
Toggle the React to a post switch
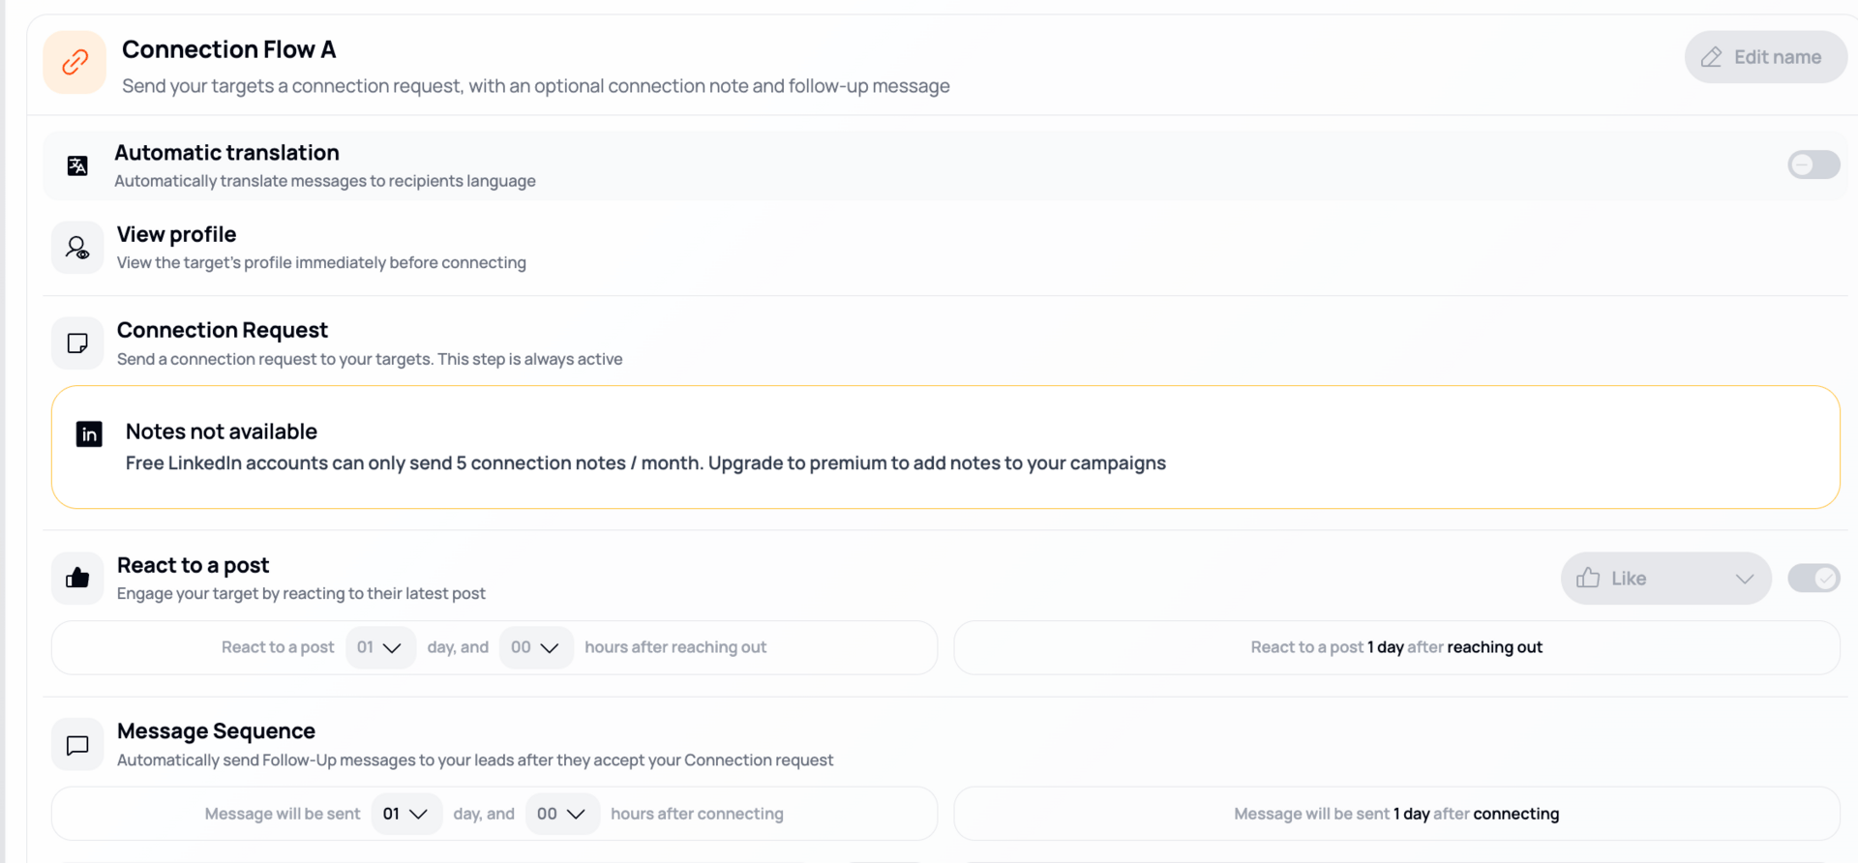click(1813, 579)
